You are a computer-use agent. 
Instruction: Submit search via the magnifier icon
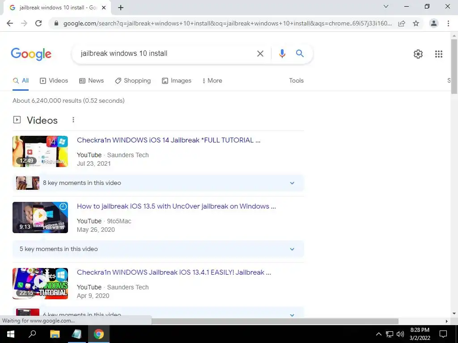(x=300, y=54)
